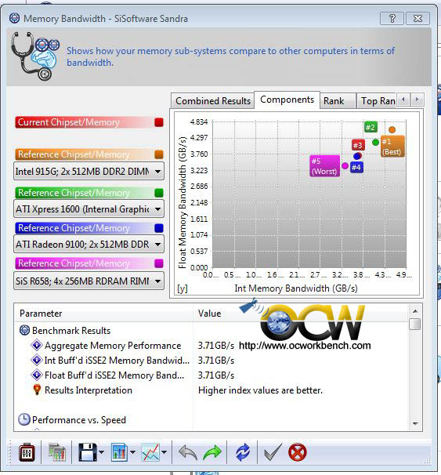Click the [y] axis toggle label

tap(183, 288)
